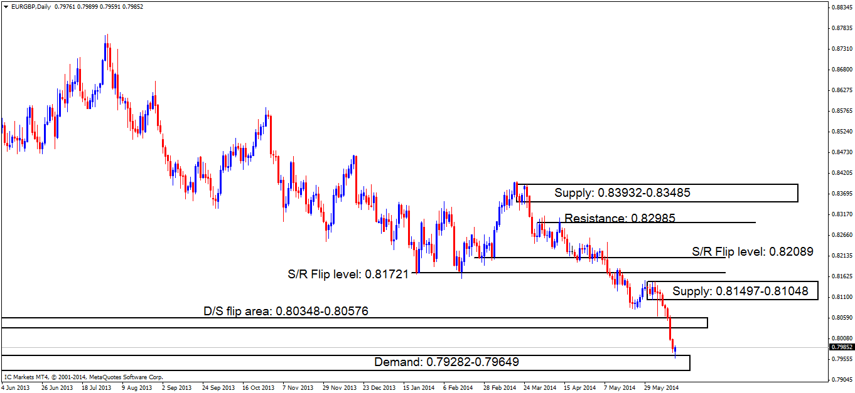Click the '29 Nov 2013' date label
This screenshot has height=393, width=855.
[339, 387]
